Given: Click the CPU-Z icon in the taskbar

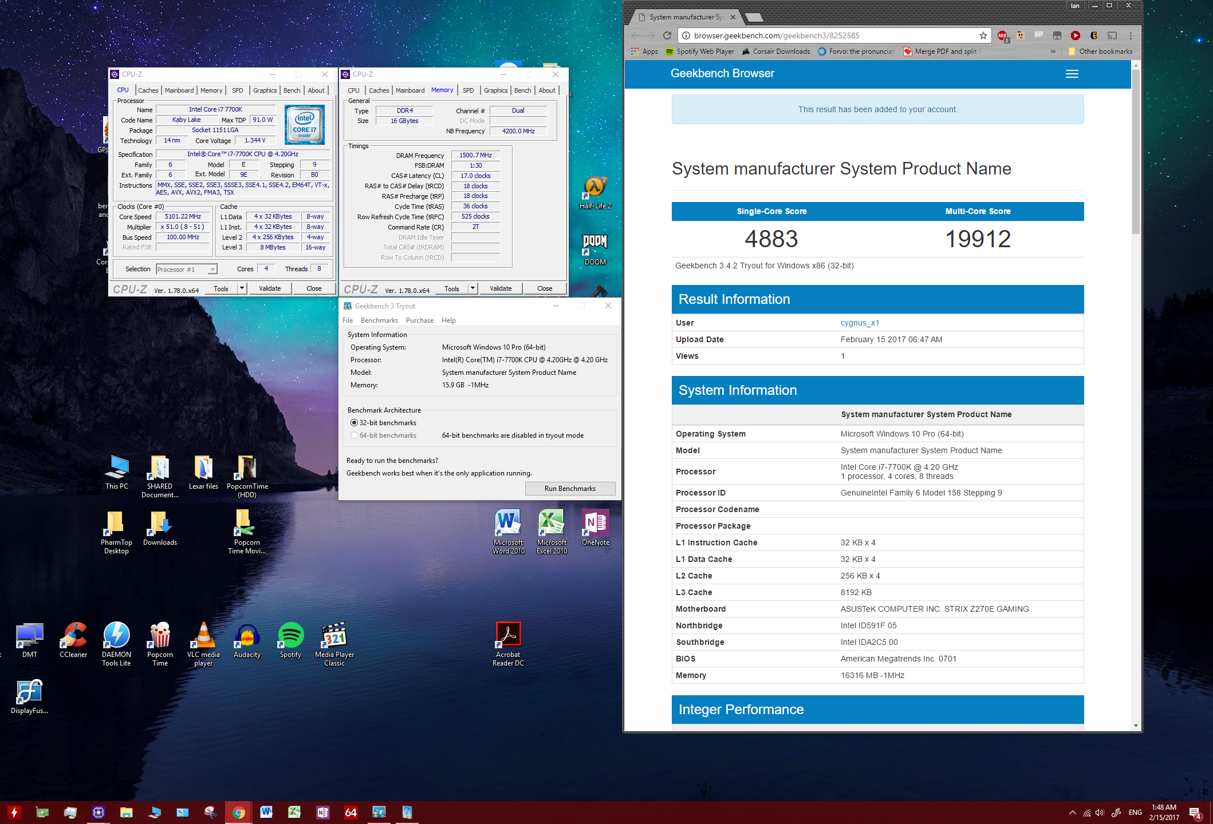Looking at the screenshot, I should pyautogui.click(x=99, y=812).
